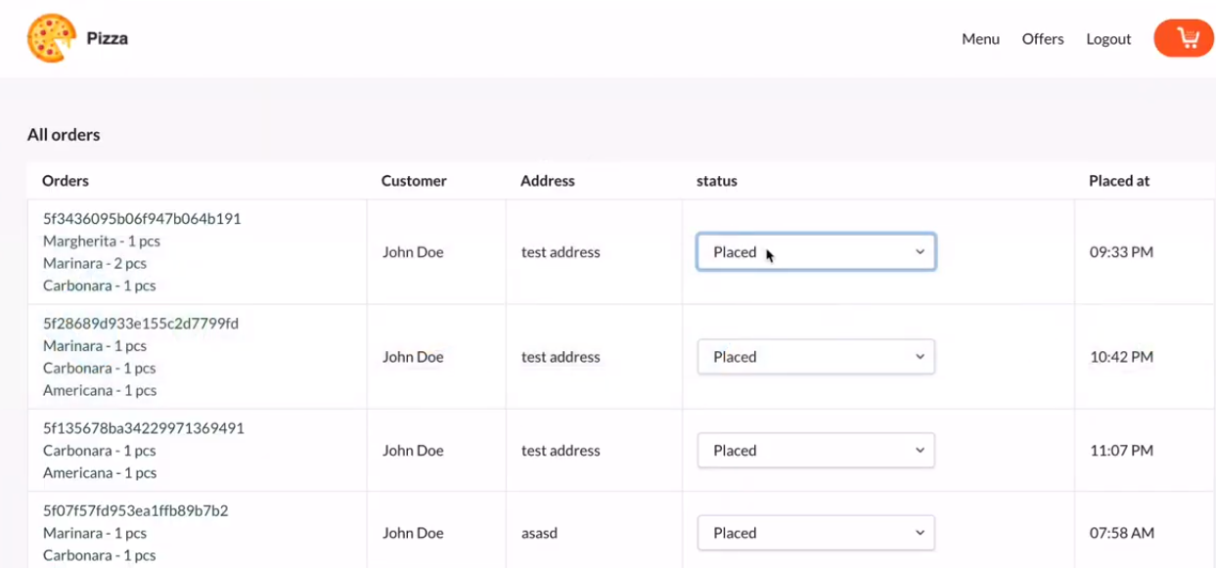Go to the Offers page link
Image resolution: width=1216 pixels, height=568 pixels.
[1043, 39]
